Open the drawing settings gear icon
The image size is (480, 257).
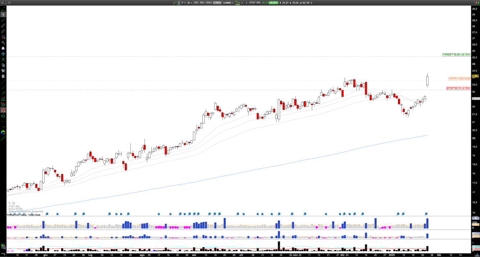[x=3, y=70]
